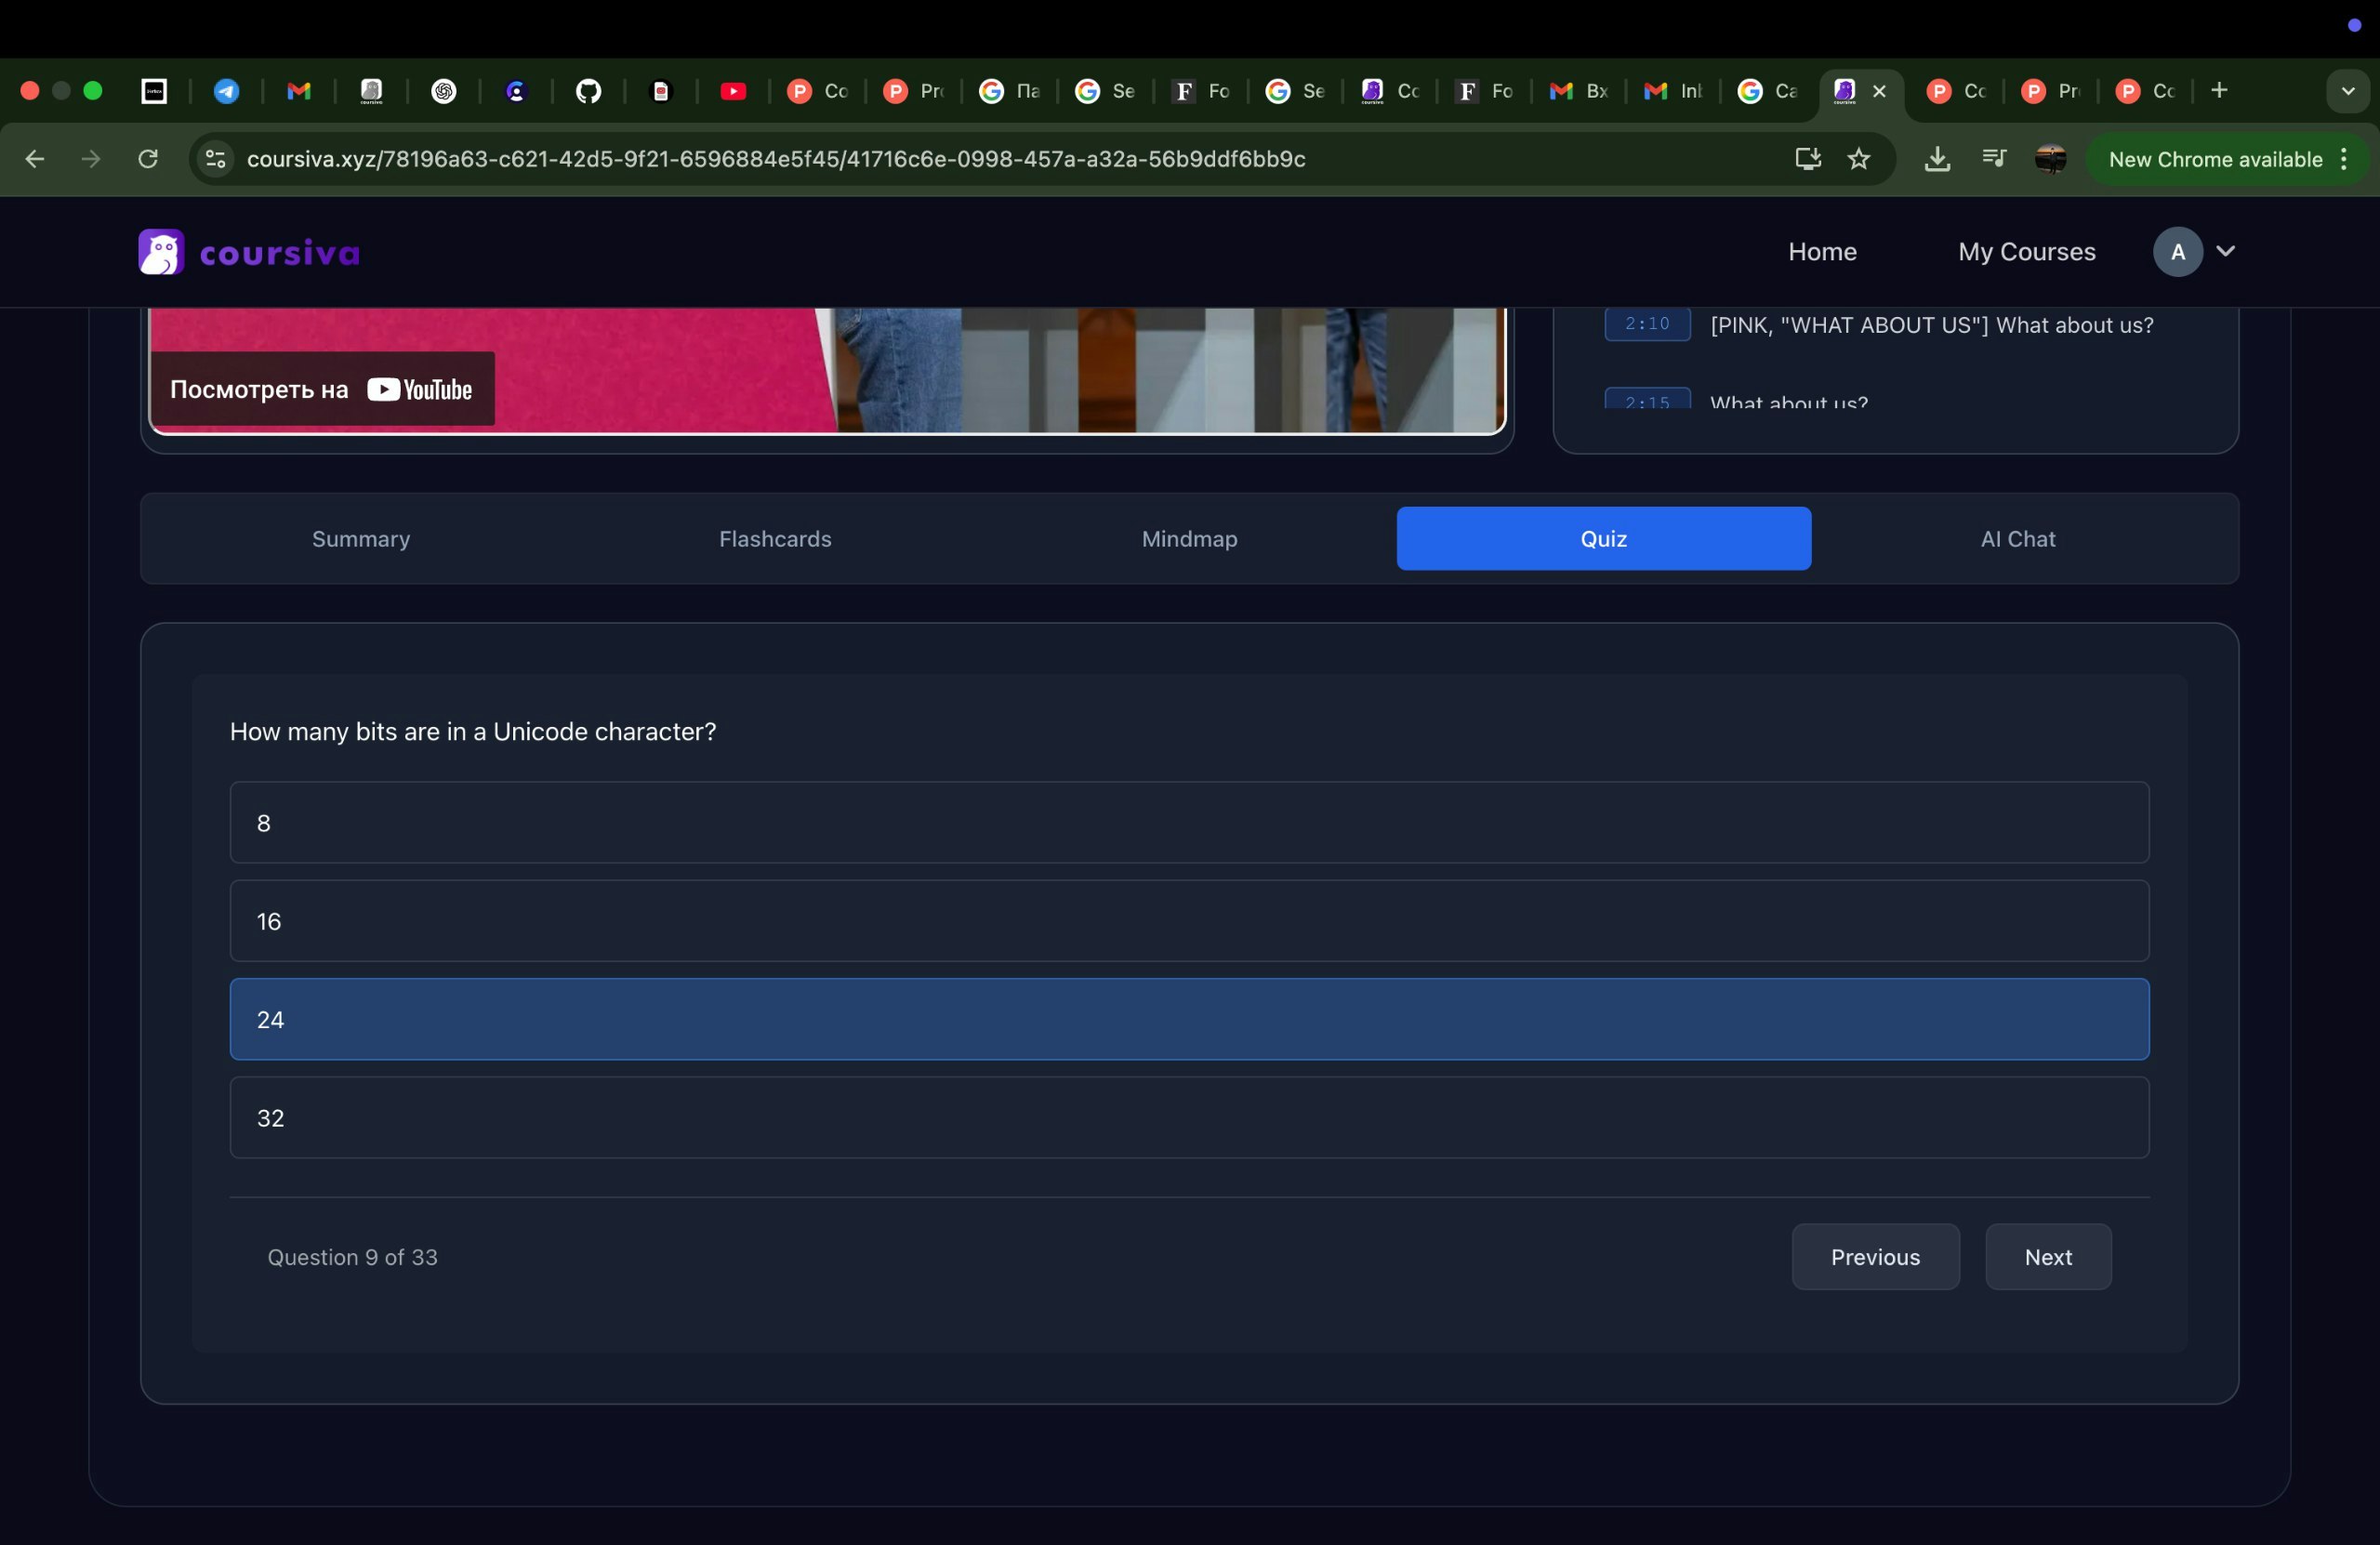Click the install app icon in the address bar
The height and width of the screenshot is (1545, 2380).
pyautogui.click(x=1807, y=159)
